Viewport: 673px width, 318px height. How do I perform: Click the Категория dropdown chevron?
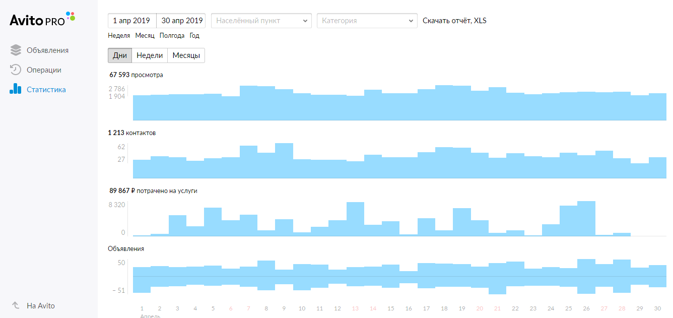(x=410, y=21)
